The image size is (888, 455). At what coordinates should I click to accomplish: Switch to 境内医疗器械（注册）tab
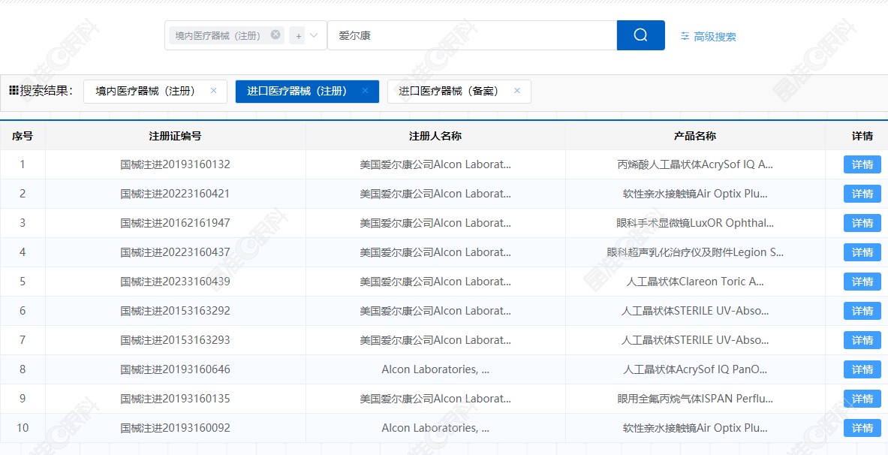[x=146, y=92]
